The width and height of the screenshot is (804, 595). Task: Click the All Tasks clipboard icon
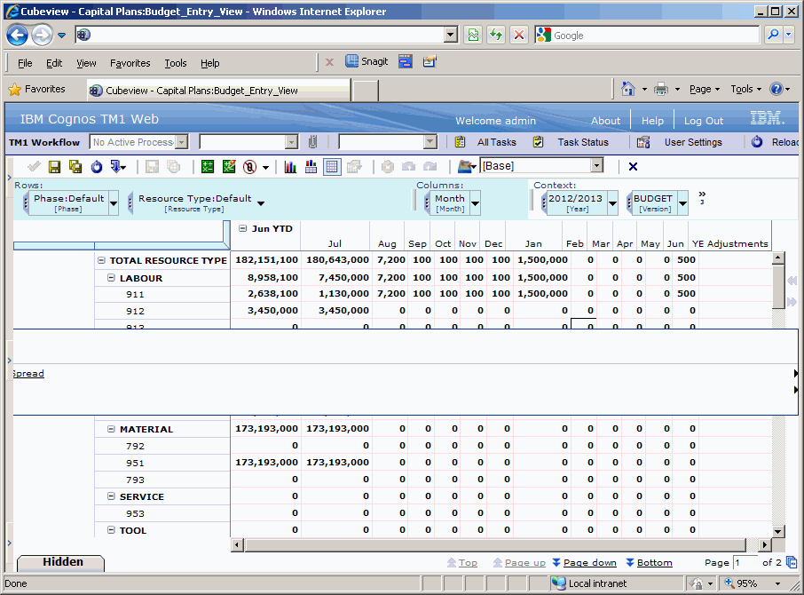click(x=460, y=142)
